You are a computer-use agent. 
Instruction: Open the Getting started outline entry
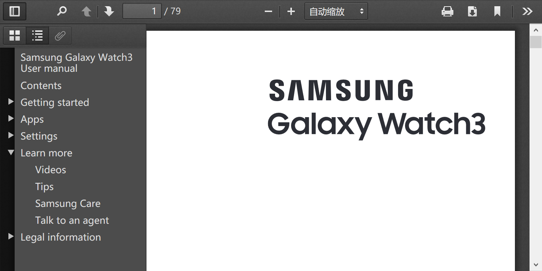[55, 102]
